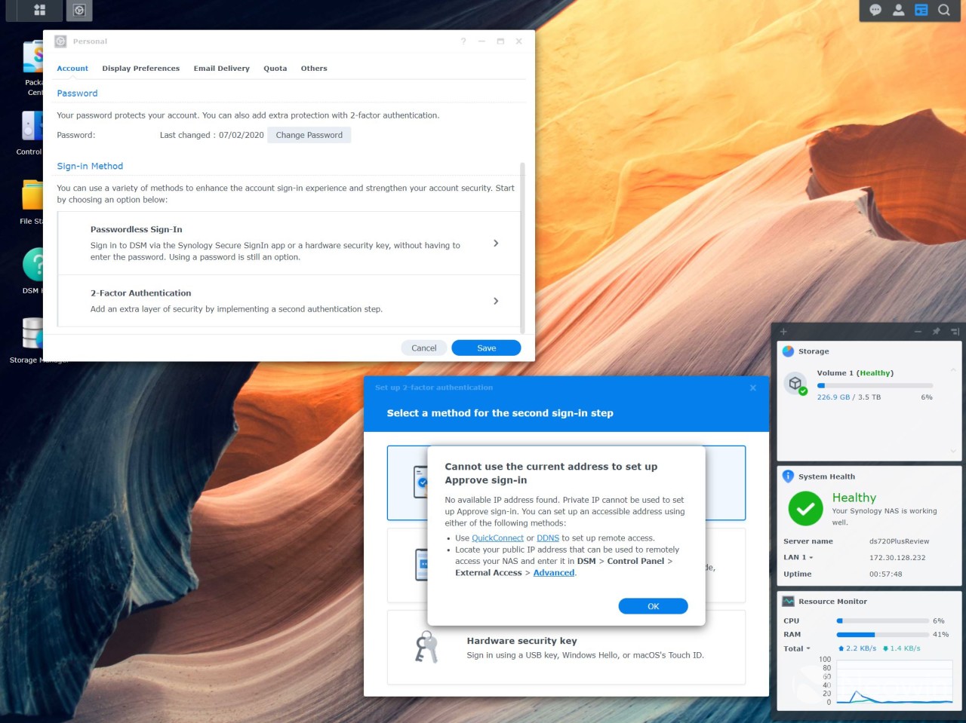Open the user options person icon

point(898,10)
